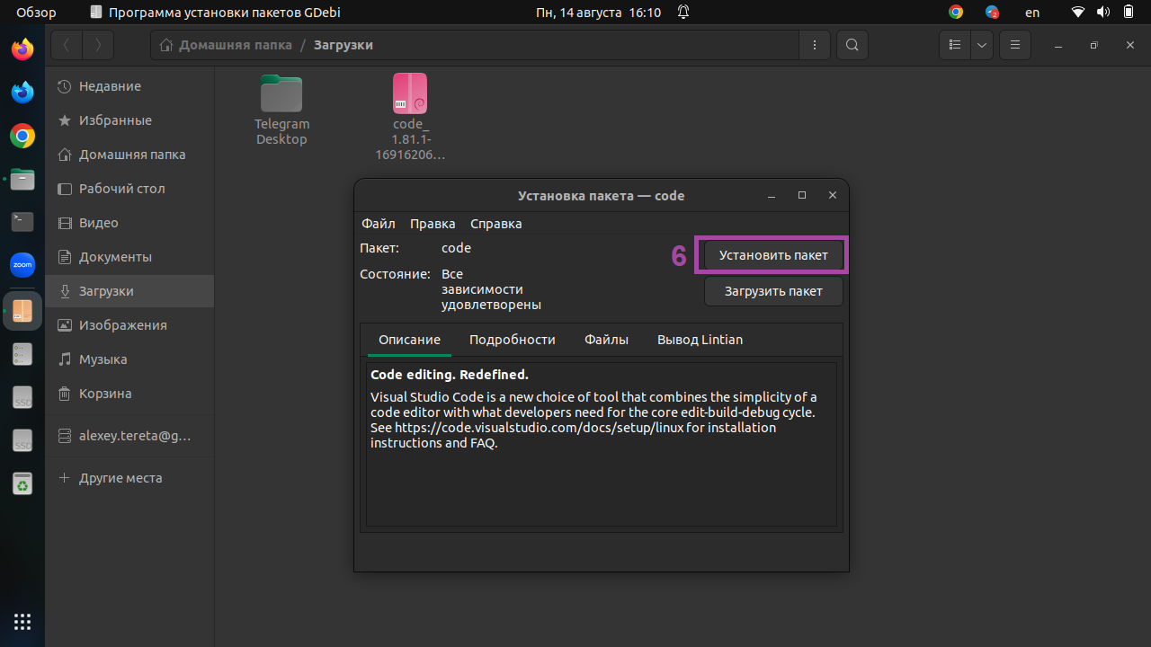Open the Правка menu
Screen dimensions: 1151x647
(x=433, y=224)
